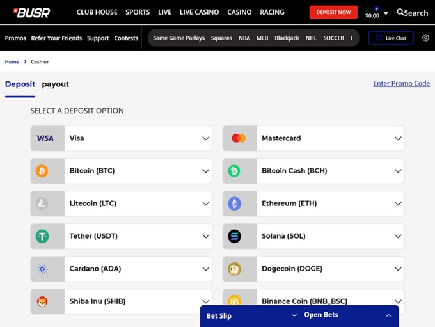Click the Mastercard logo icon
This screenshot has height=327, width=435.
pyautogui.click(x=239, y=138)
